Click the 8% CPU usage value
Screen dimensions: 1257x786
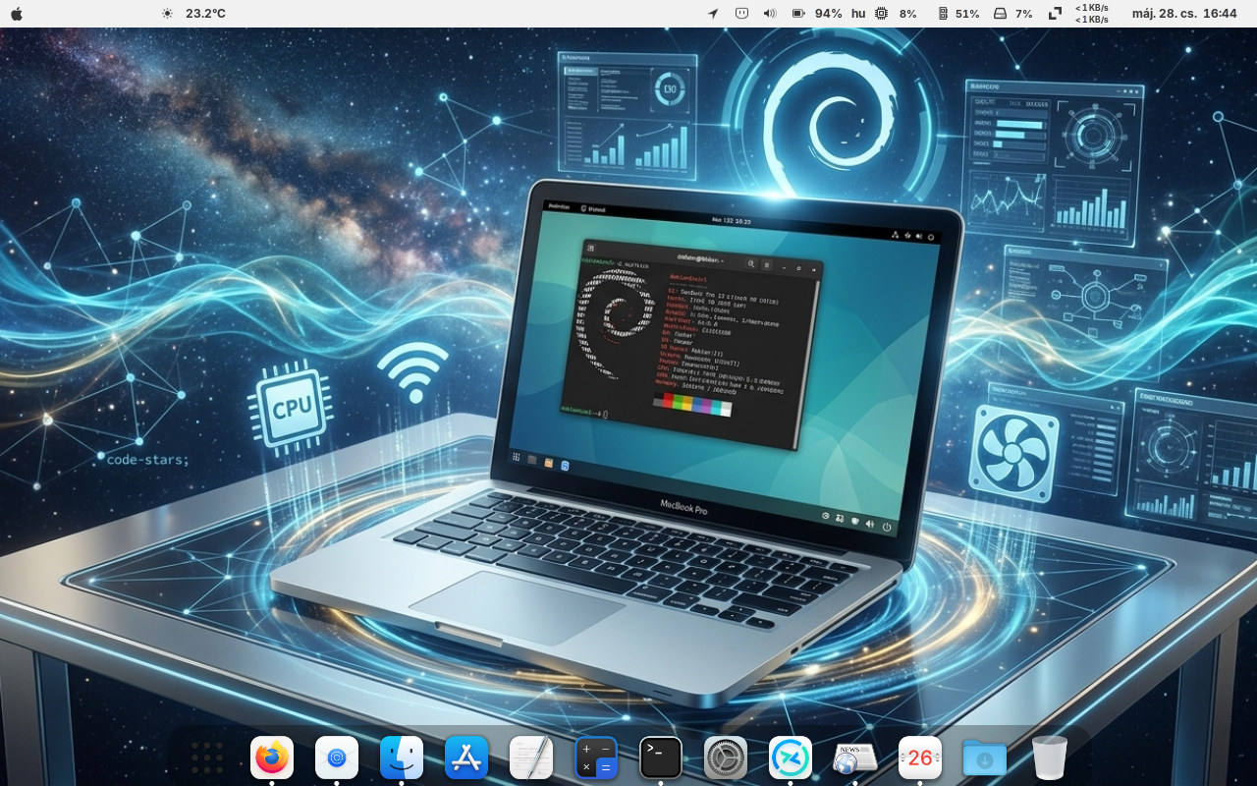coord(908,14)
